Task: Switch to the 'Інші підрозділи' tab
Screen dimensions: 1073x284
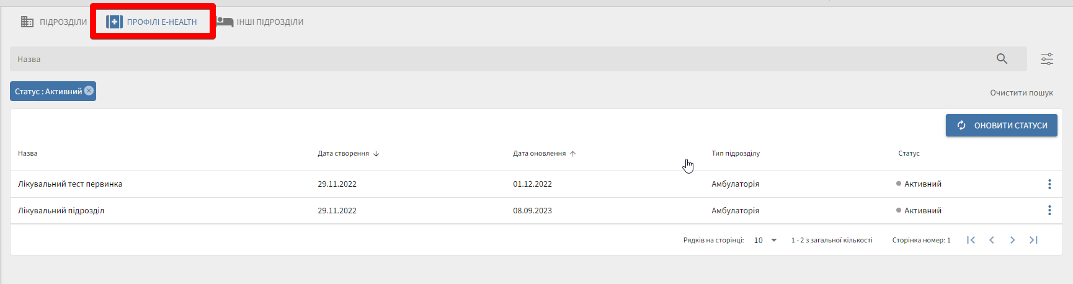Action: click(260, 22)
